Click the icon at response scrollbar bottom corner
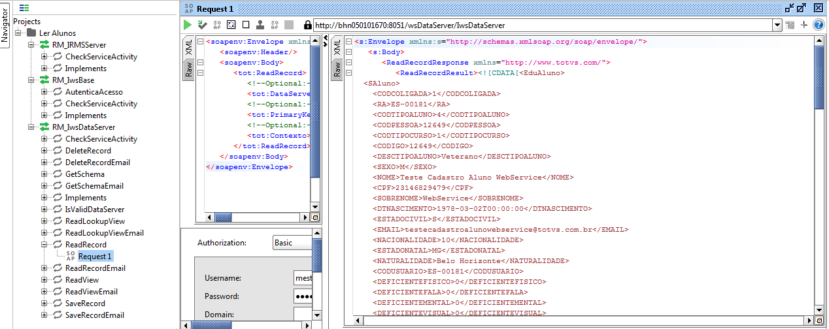829x329 pixels. pos(819,321)
